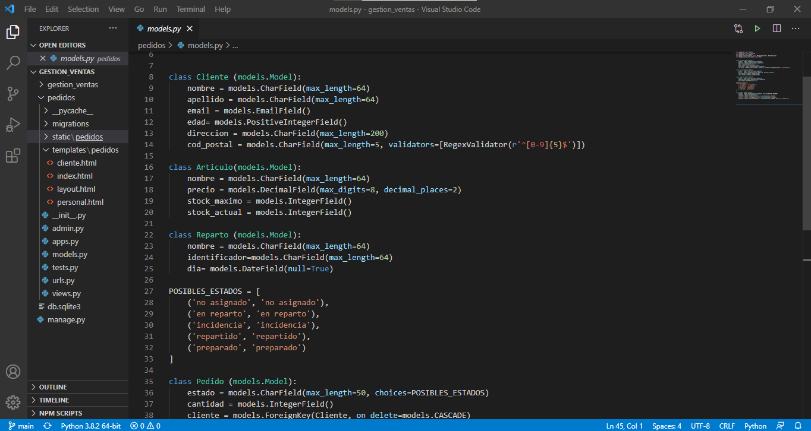The width and height of the screenshot is (811, 431).
Task: Click Synchronize Changes icon in status bar
Action: 47,426
